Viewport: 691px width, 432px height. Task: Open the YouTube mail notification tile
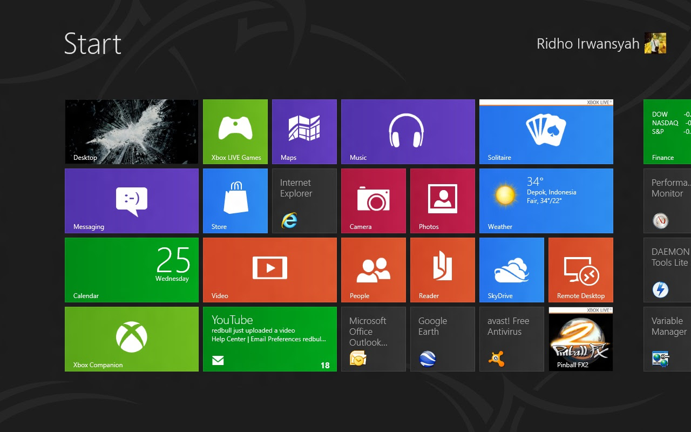270,339
